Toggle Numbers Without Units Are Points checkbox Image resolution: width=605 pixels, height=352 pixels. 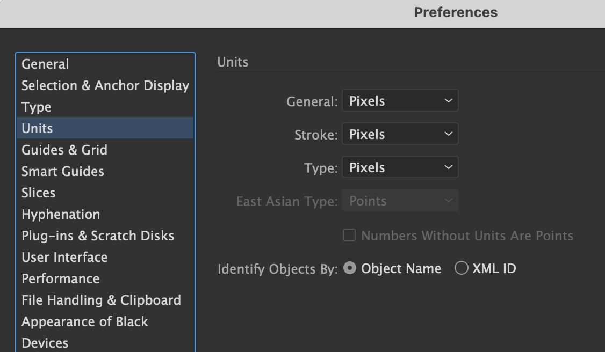(349, 236)
